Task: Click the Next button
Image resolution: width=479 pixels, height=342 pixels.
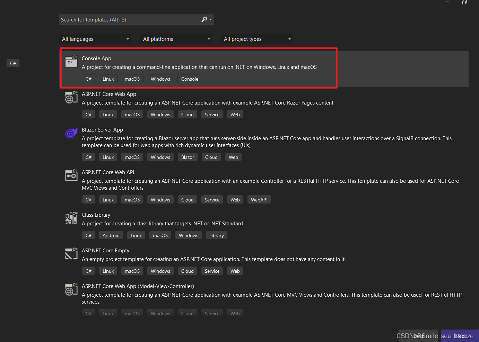Action: pyautogui.click(x=460, y=336)
